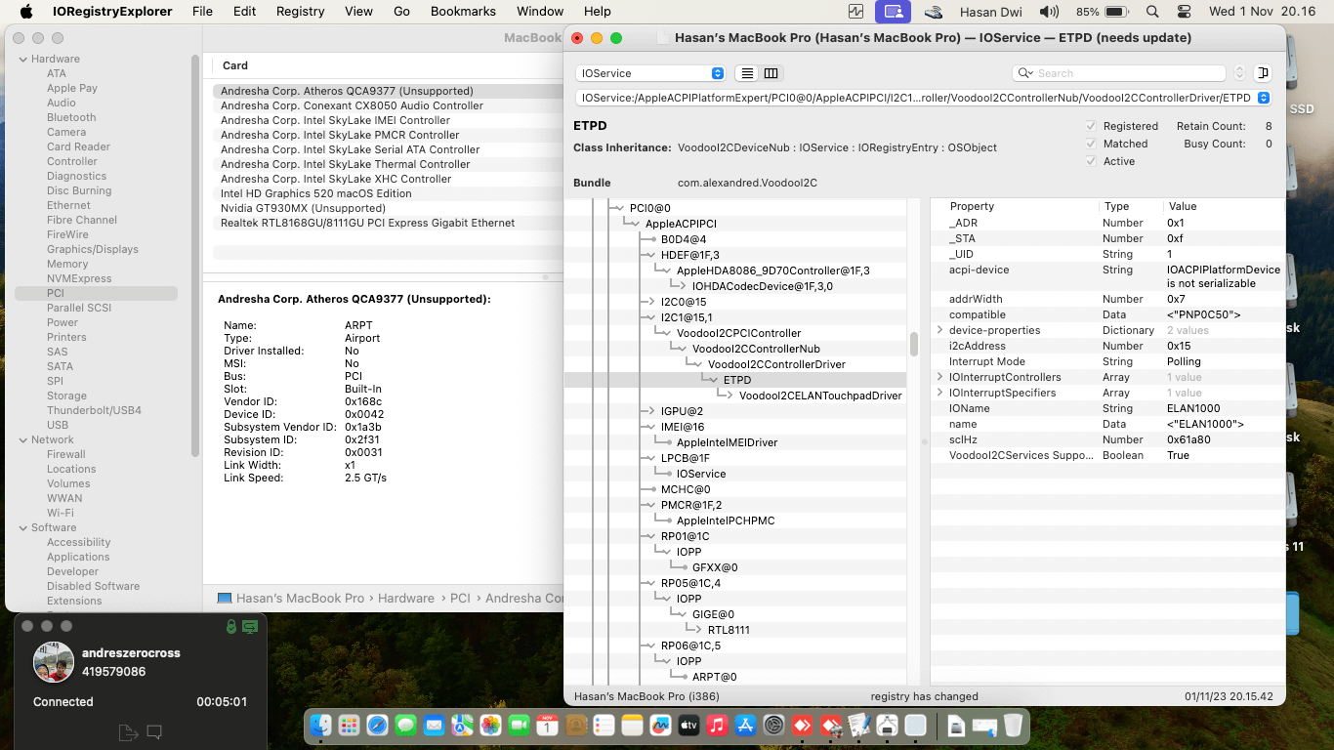1334x750 pixels.
Task: Toggle the inspector sidebar icon beside search
Action: [1263, 73]
